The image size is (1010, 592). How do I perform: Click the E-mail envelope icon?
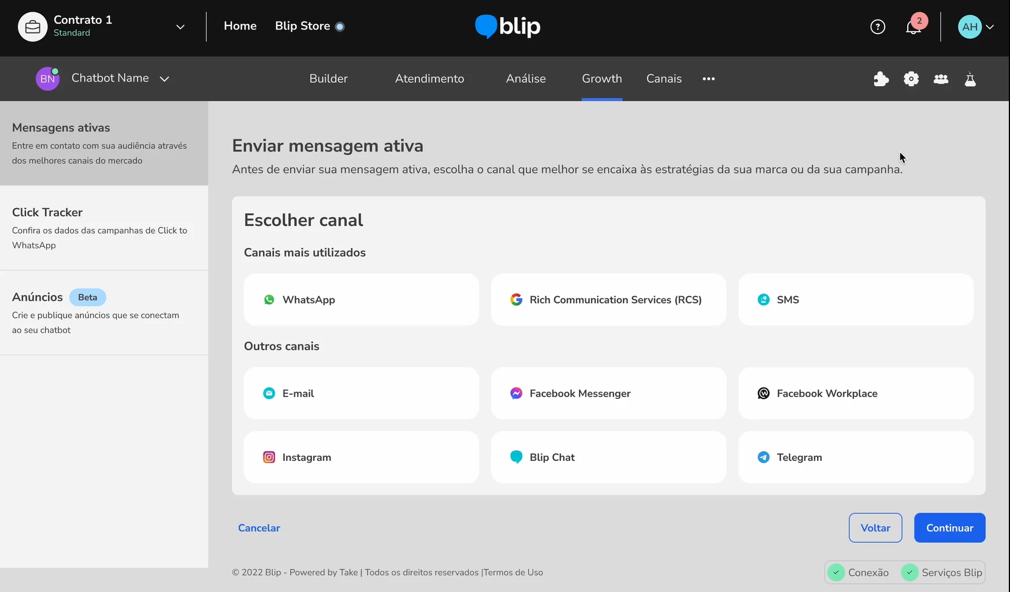click(x=269, y=393)
